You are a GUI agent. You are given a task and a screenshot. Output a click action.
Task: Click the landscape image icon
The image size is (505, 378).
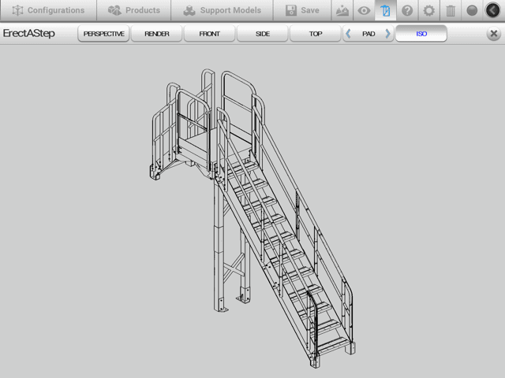click(x=342, y=10)
